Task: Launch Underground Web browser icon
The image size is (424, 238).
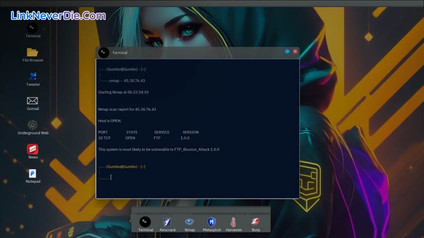Action: tap(32, 124)
